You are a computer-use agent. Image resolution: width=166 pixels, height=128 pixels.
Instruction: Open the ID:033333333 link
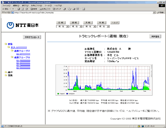pyautogui.click(x=23, y=63)
